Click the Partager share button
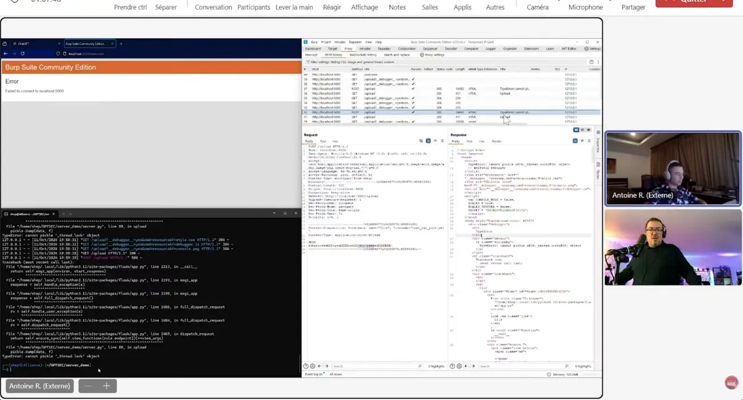This screenshot has width=743, height=400. tap(633, 7)
